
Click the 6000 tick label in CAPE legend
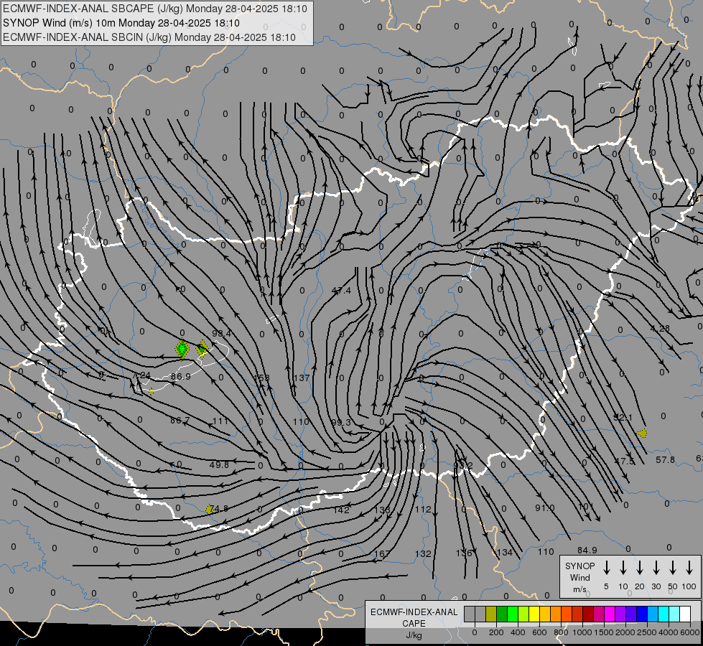(690, 632)
